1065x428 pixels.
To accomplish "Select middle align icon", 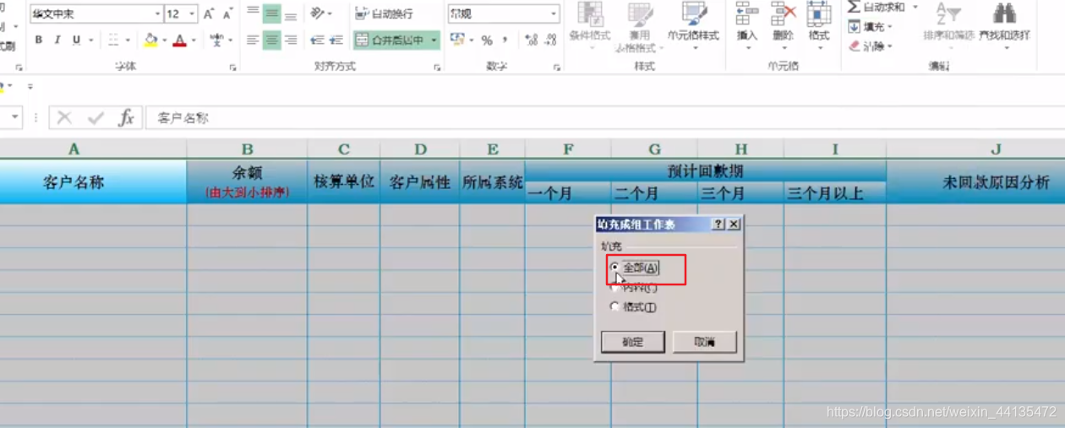I will 271,14.
